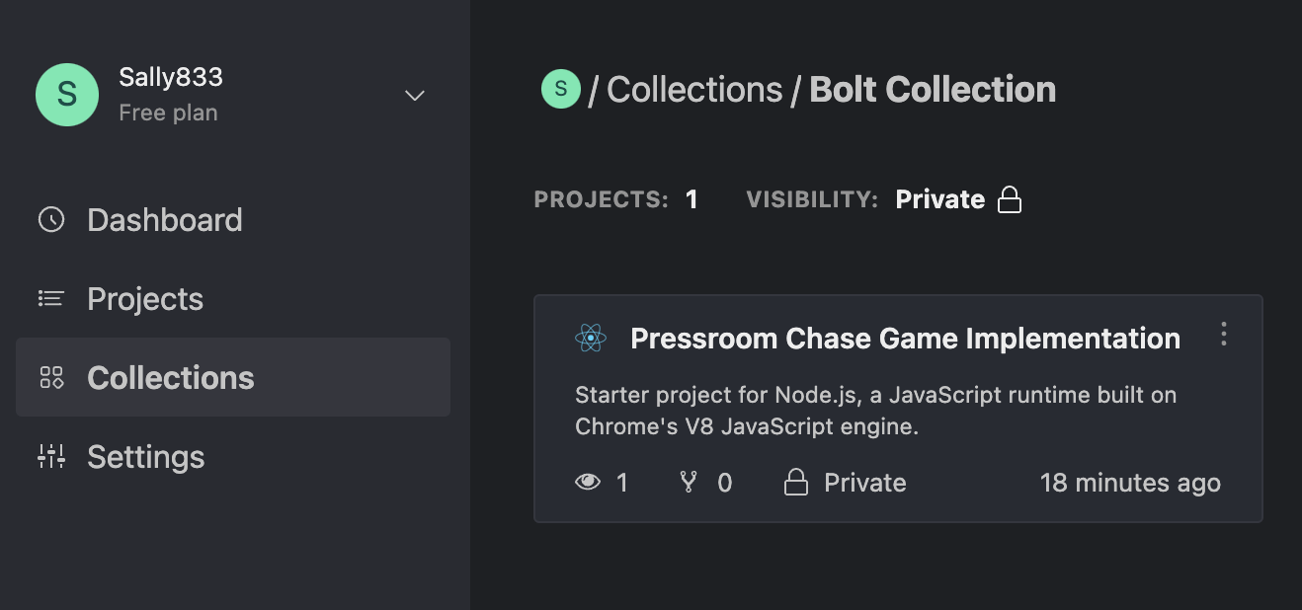Click the Collections grid icon in sidebar
This screenshot has height=610, width=1302.
tap(51, 377)
